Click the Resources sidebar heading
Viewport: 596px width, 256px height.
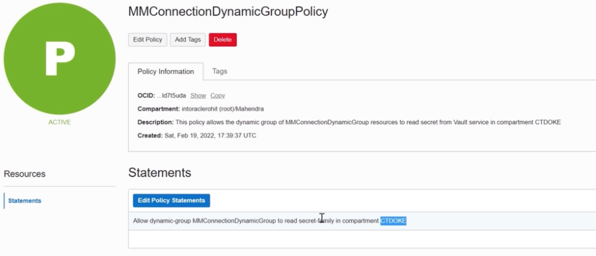pyautogui.click(x=24, y=174)
